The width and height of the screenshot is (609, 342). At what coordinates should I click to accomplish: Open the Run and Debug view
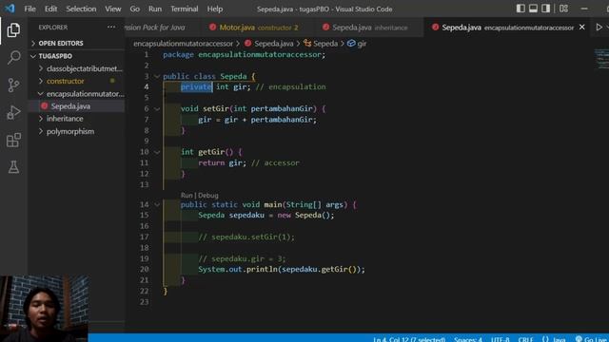[x=13, y=112]
